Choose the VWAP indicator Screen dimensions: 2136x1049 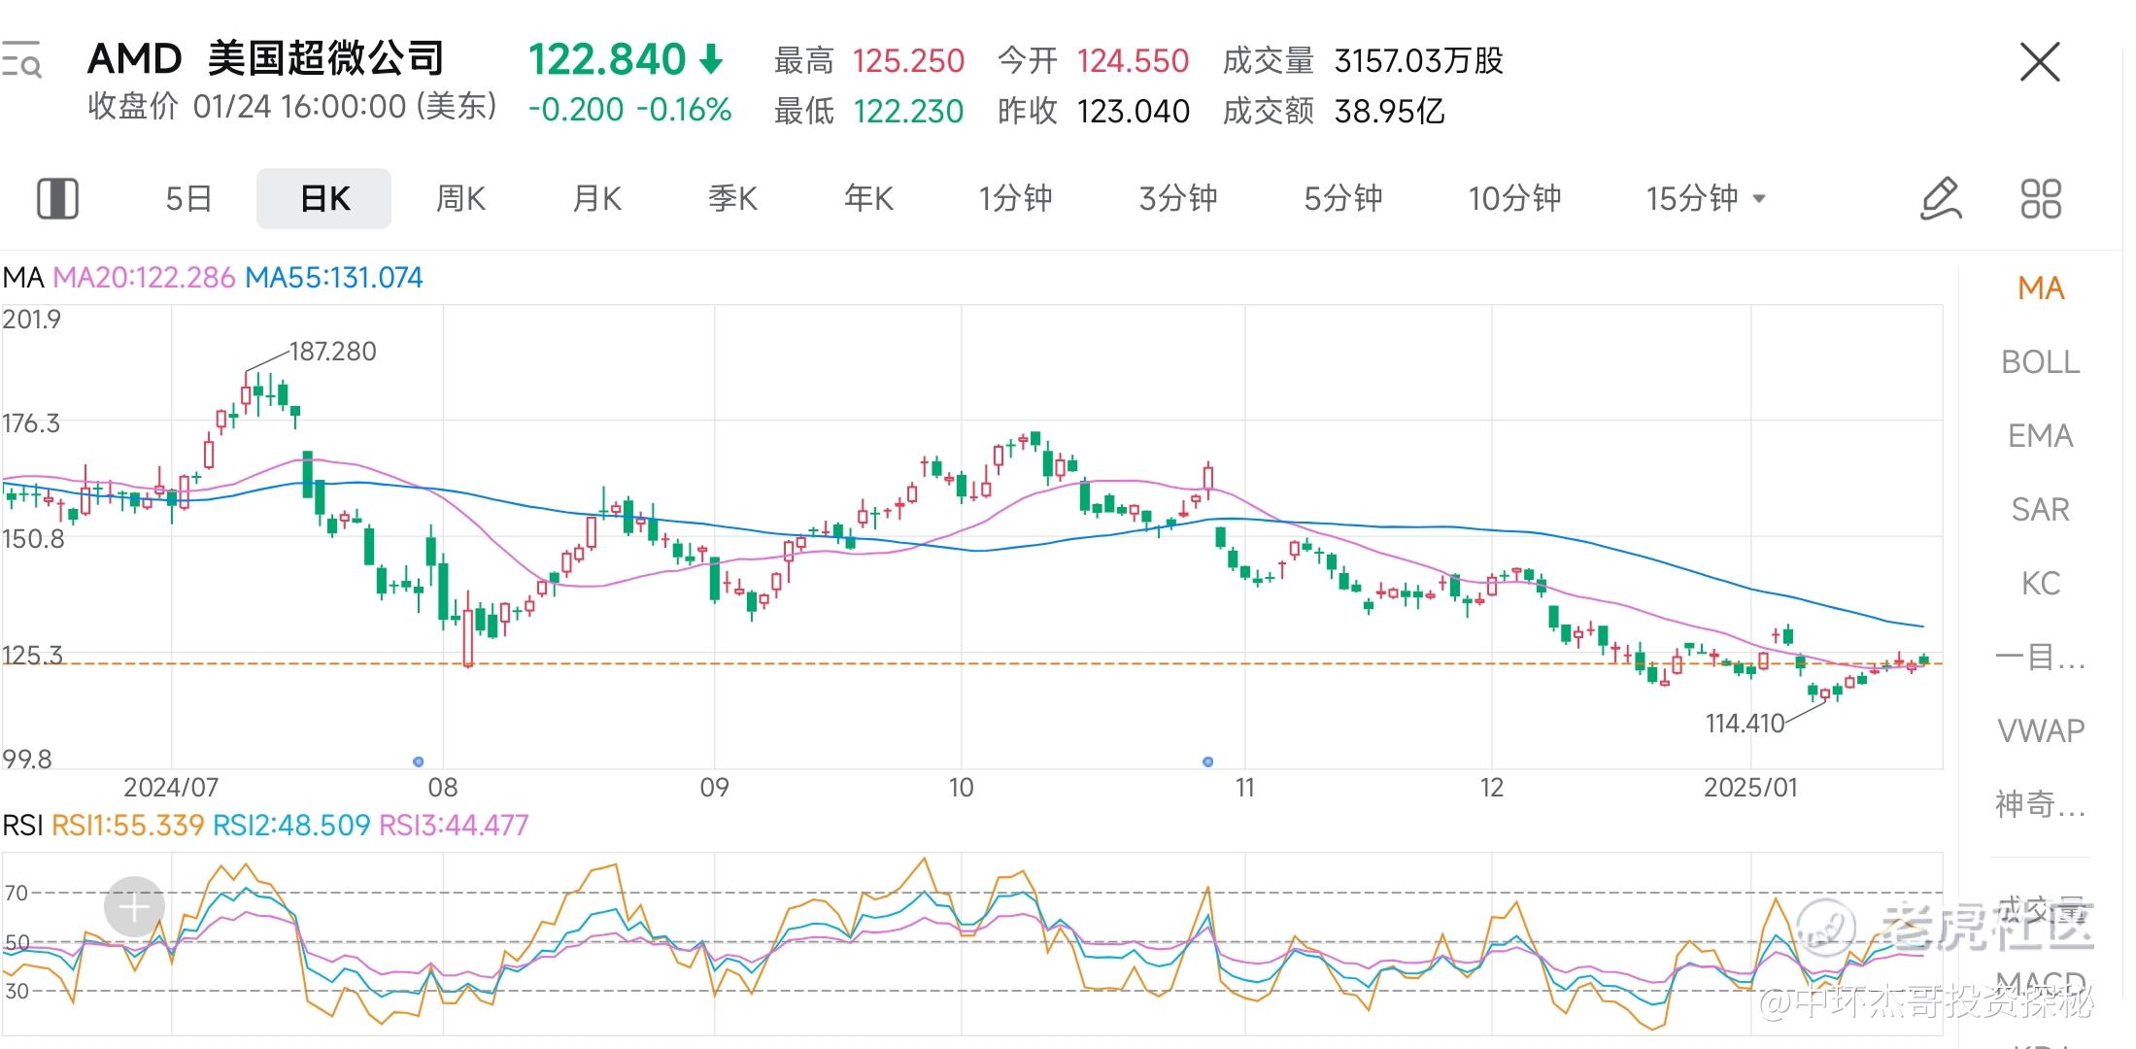point(2040,730)
